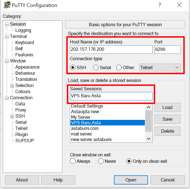Click the Load button
Viewport: 190px width, 189px height.
tap(167, 107)
